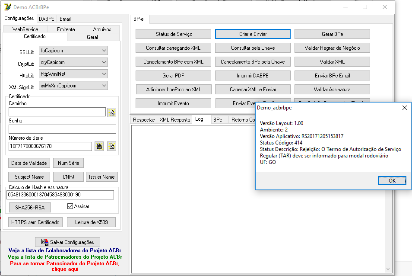Click Carregar XML e Enviar button
This screenshot has height=276, width=412.
(253, 90)
